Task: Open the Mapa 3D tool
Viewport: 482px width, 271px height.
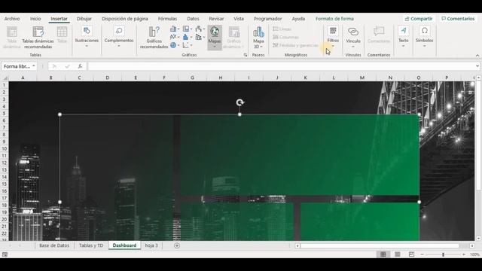Action: click(x=258, y=38)
